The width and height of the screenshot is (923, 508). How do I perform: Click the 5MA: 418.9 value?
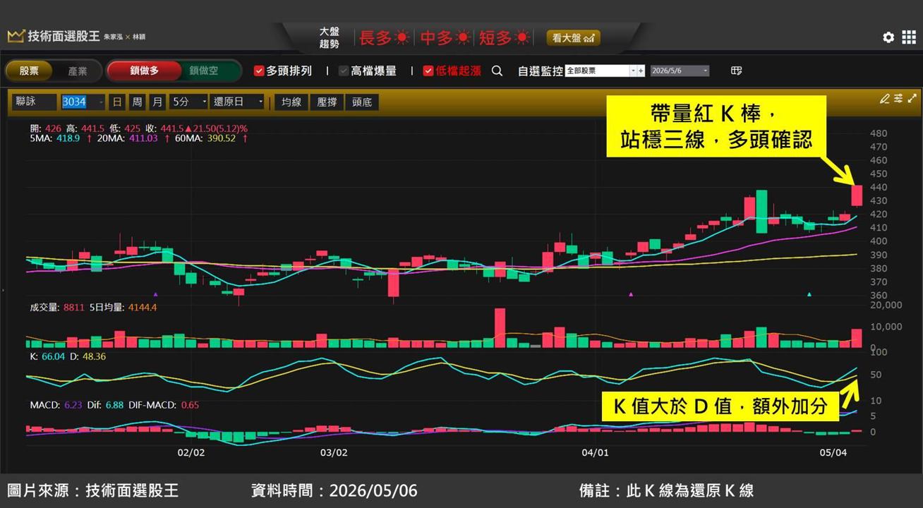coord(54,139)
